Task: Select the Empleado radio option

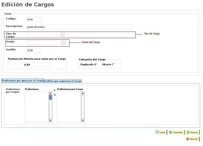Action: pyautogui.click(x=95, y=64)
